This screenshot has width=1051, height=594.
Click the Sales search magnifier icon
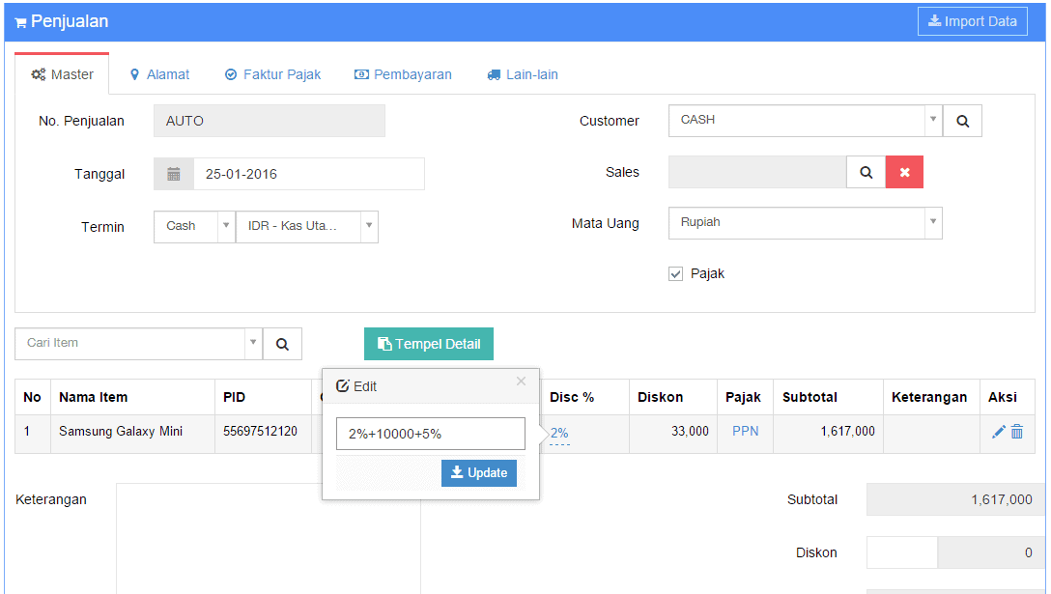click(866, 172)
